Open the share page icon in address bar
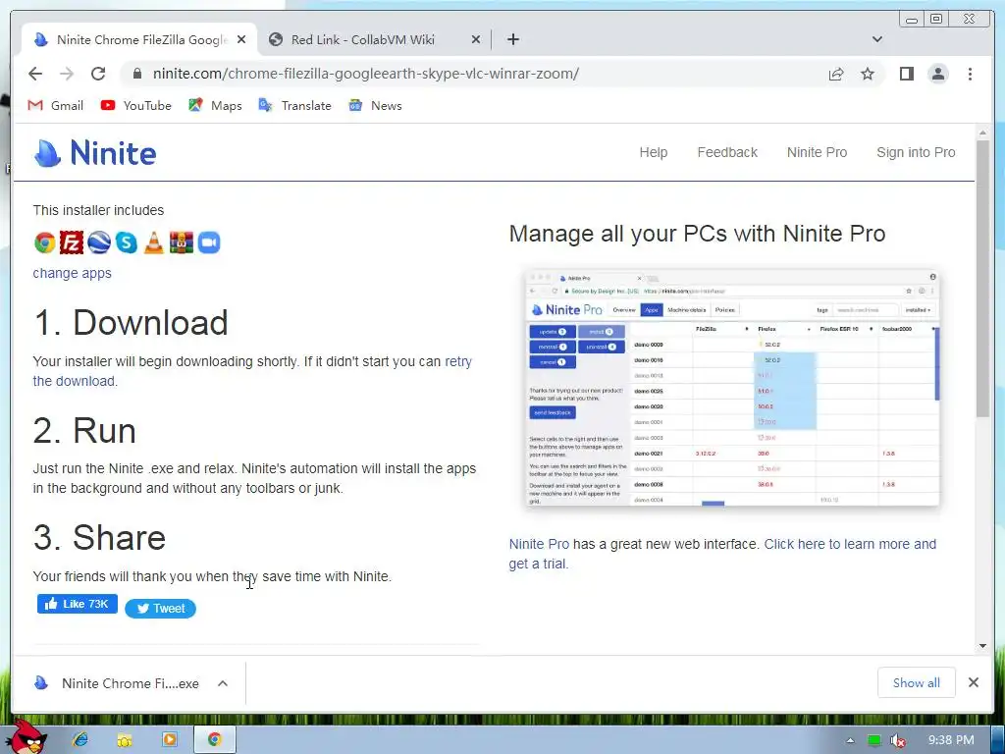The width and height of the screenshot is (1005, 754). click(836, 74)
